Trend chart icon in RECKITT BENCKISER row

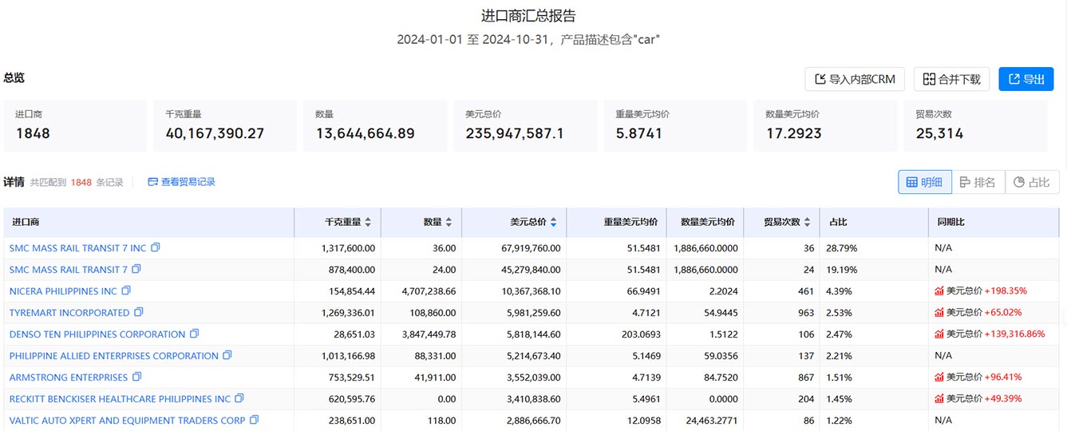(939, 398)
